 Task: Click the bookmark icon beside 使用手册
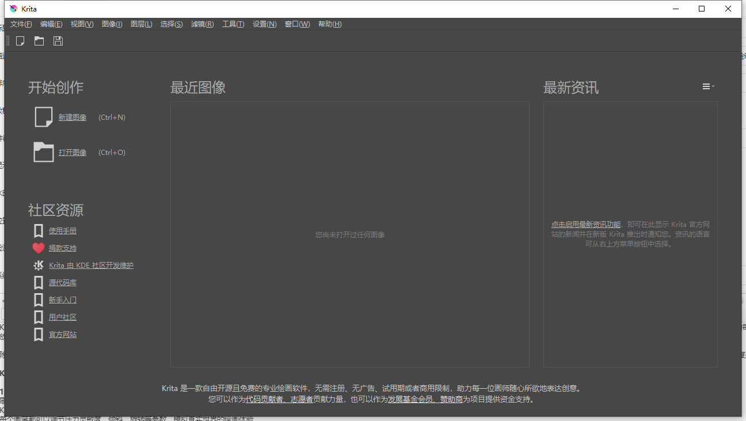tap(39, 231)
